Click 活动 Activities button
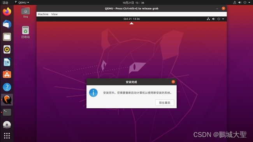This screenshot has height=142, width=253. [5, 3]
